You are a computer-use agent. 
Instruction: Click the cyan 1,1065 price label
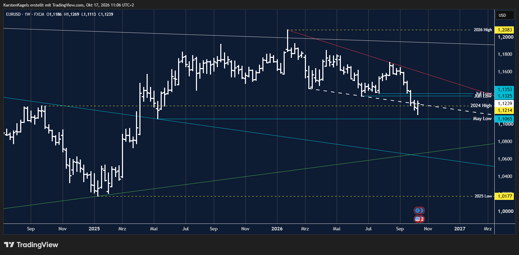coord(505,119)
